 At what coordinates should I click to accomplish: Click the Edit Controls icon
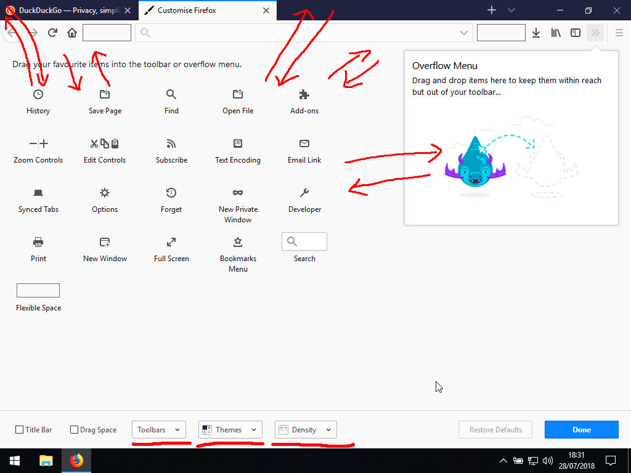point(105,144)
